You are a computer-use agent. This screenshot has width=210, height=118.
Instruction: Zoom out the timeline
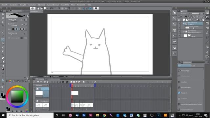pyautogui.click(x=45, y=82)
